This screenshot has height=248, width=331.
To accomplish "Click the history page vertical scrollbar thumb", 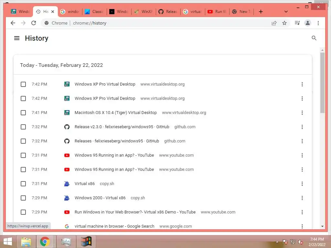I will [x=322, y=83].
